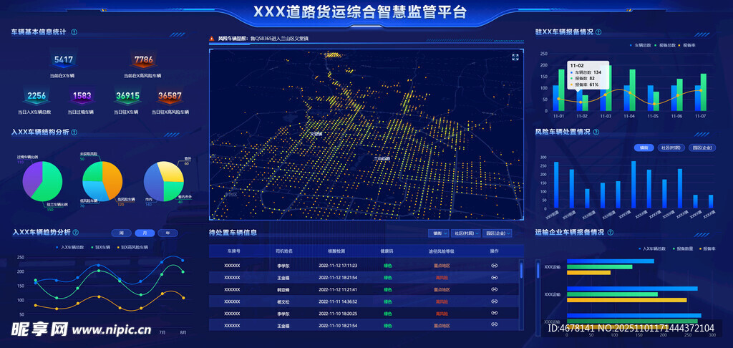This screenshot has height=348, width=733.
Task: Click the help icon beside 运输企业车辆报备情况
Action: [610, 233]
